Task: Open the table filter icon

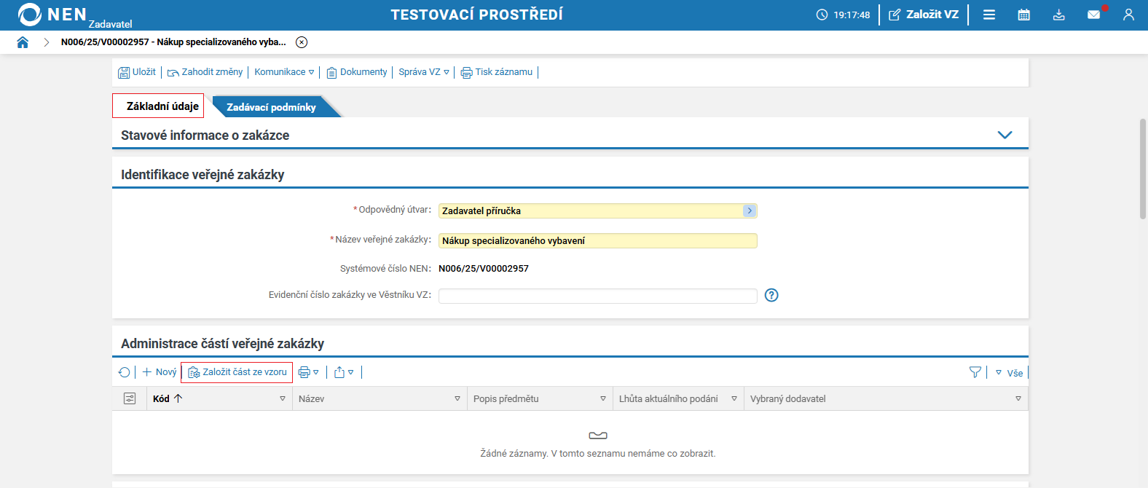Action: pyautogui.click(x=975, y=372)
